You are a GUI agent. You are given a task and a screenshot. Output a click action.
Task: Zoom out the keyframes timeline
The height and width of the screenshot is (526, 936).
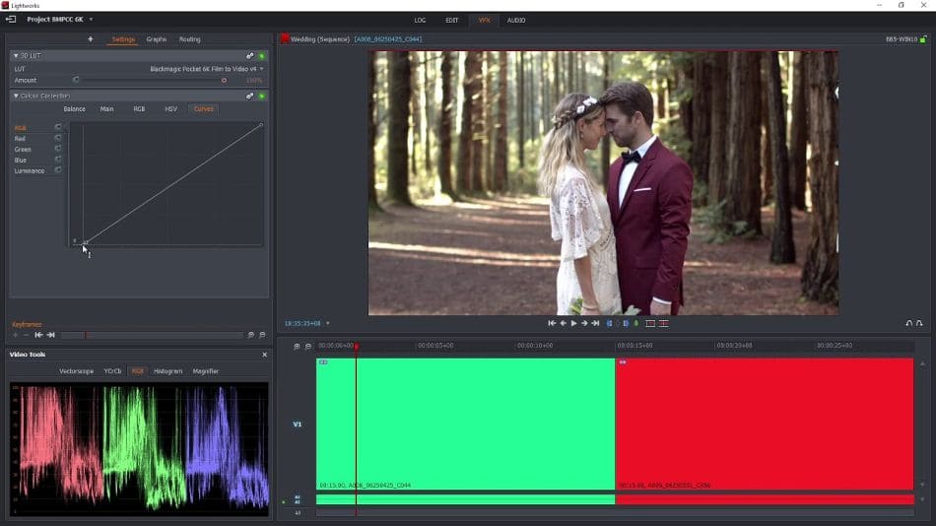click(x=262, y=335)
